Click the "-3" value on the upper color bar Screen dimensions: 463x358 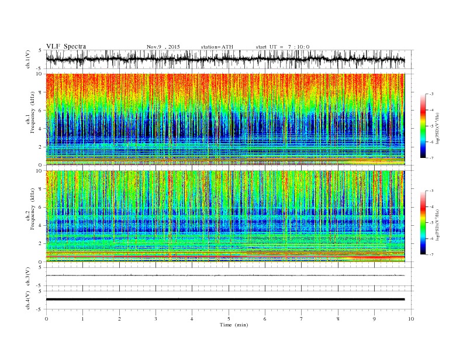click(x=431, y=94)
